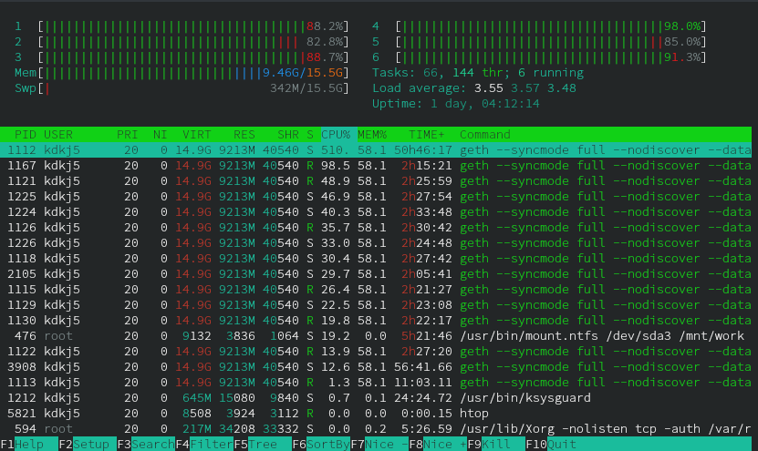Select the process row PID 1121
758x451 pixels.
[x=376, y=181]
